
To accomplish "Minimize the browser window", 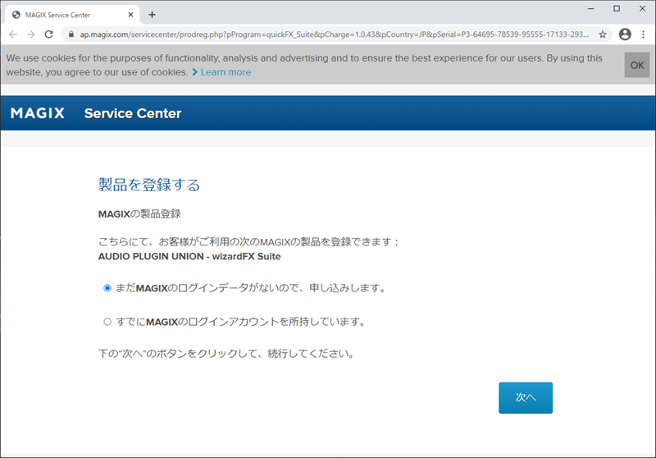I will click(x=590, y=8).
